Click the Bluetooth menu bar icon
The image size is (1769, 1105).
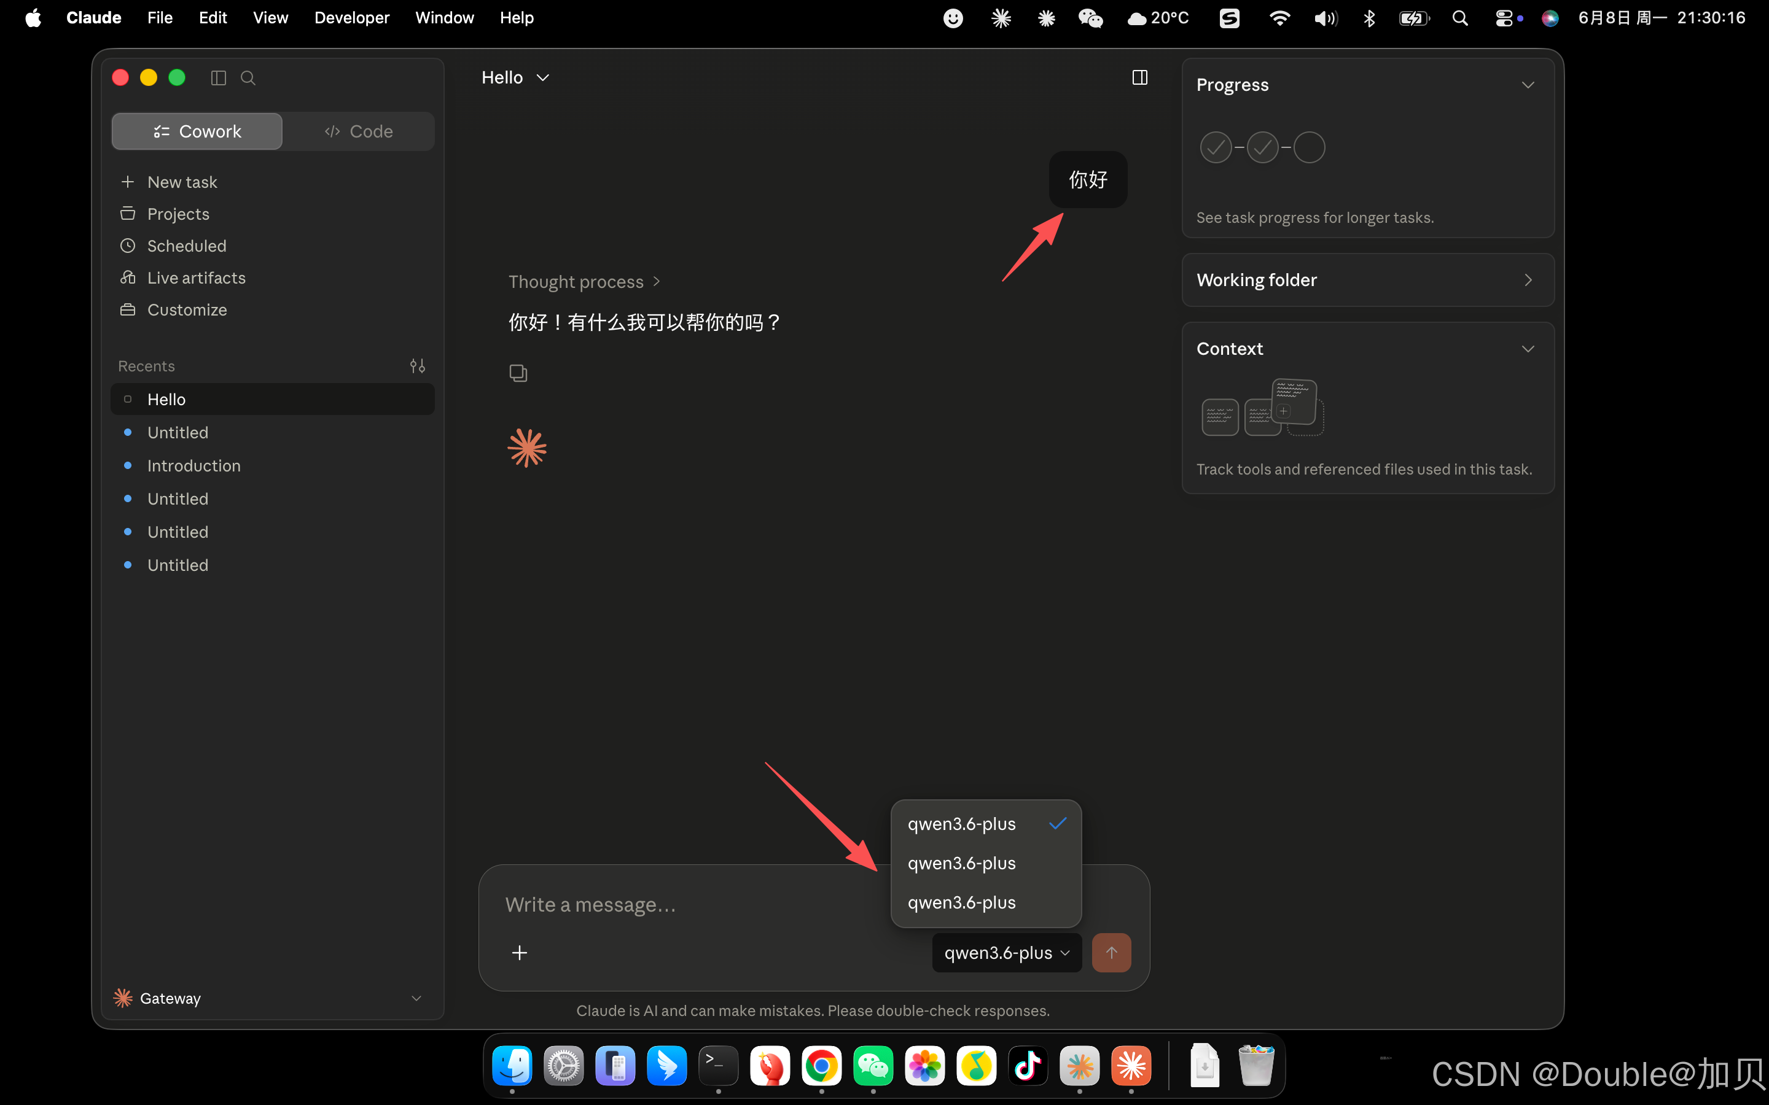pyautogui.click(x=1369, y=18)
